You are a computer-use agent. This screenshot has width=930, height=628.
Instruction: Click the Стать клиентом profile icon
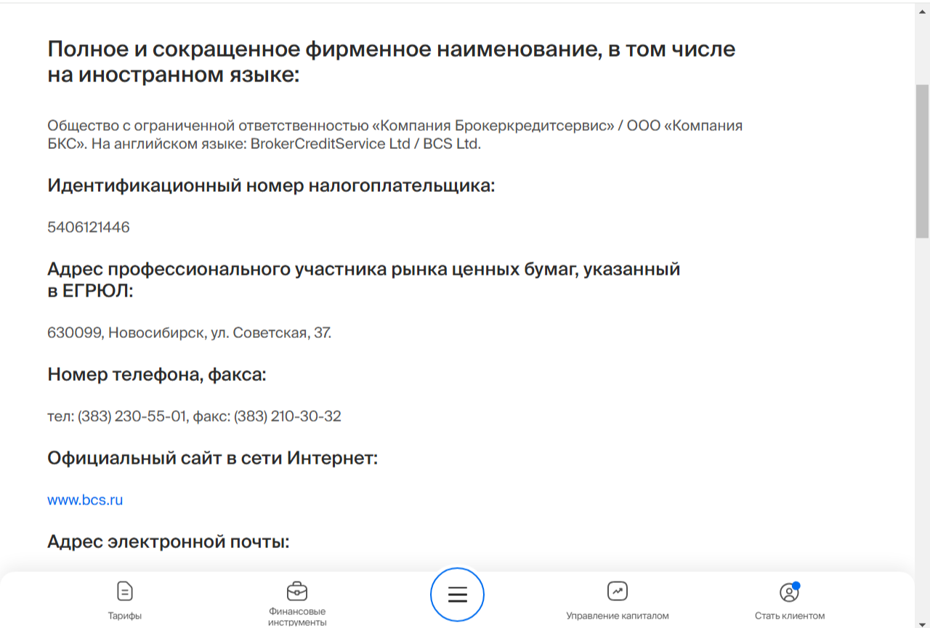point(789,592)
